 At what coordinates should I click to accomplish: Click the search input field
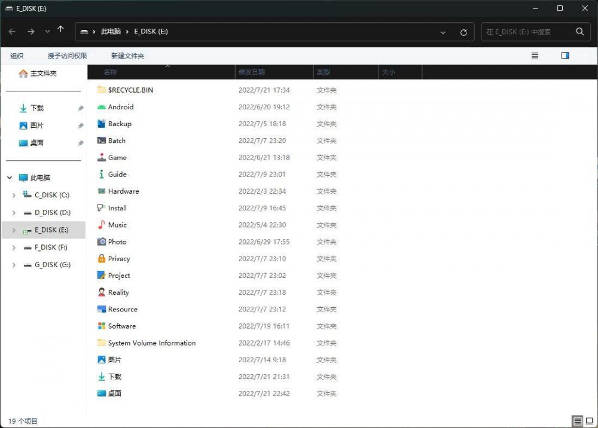pos(526,32)
